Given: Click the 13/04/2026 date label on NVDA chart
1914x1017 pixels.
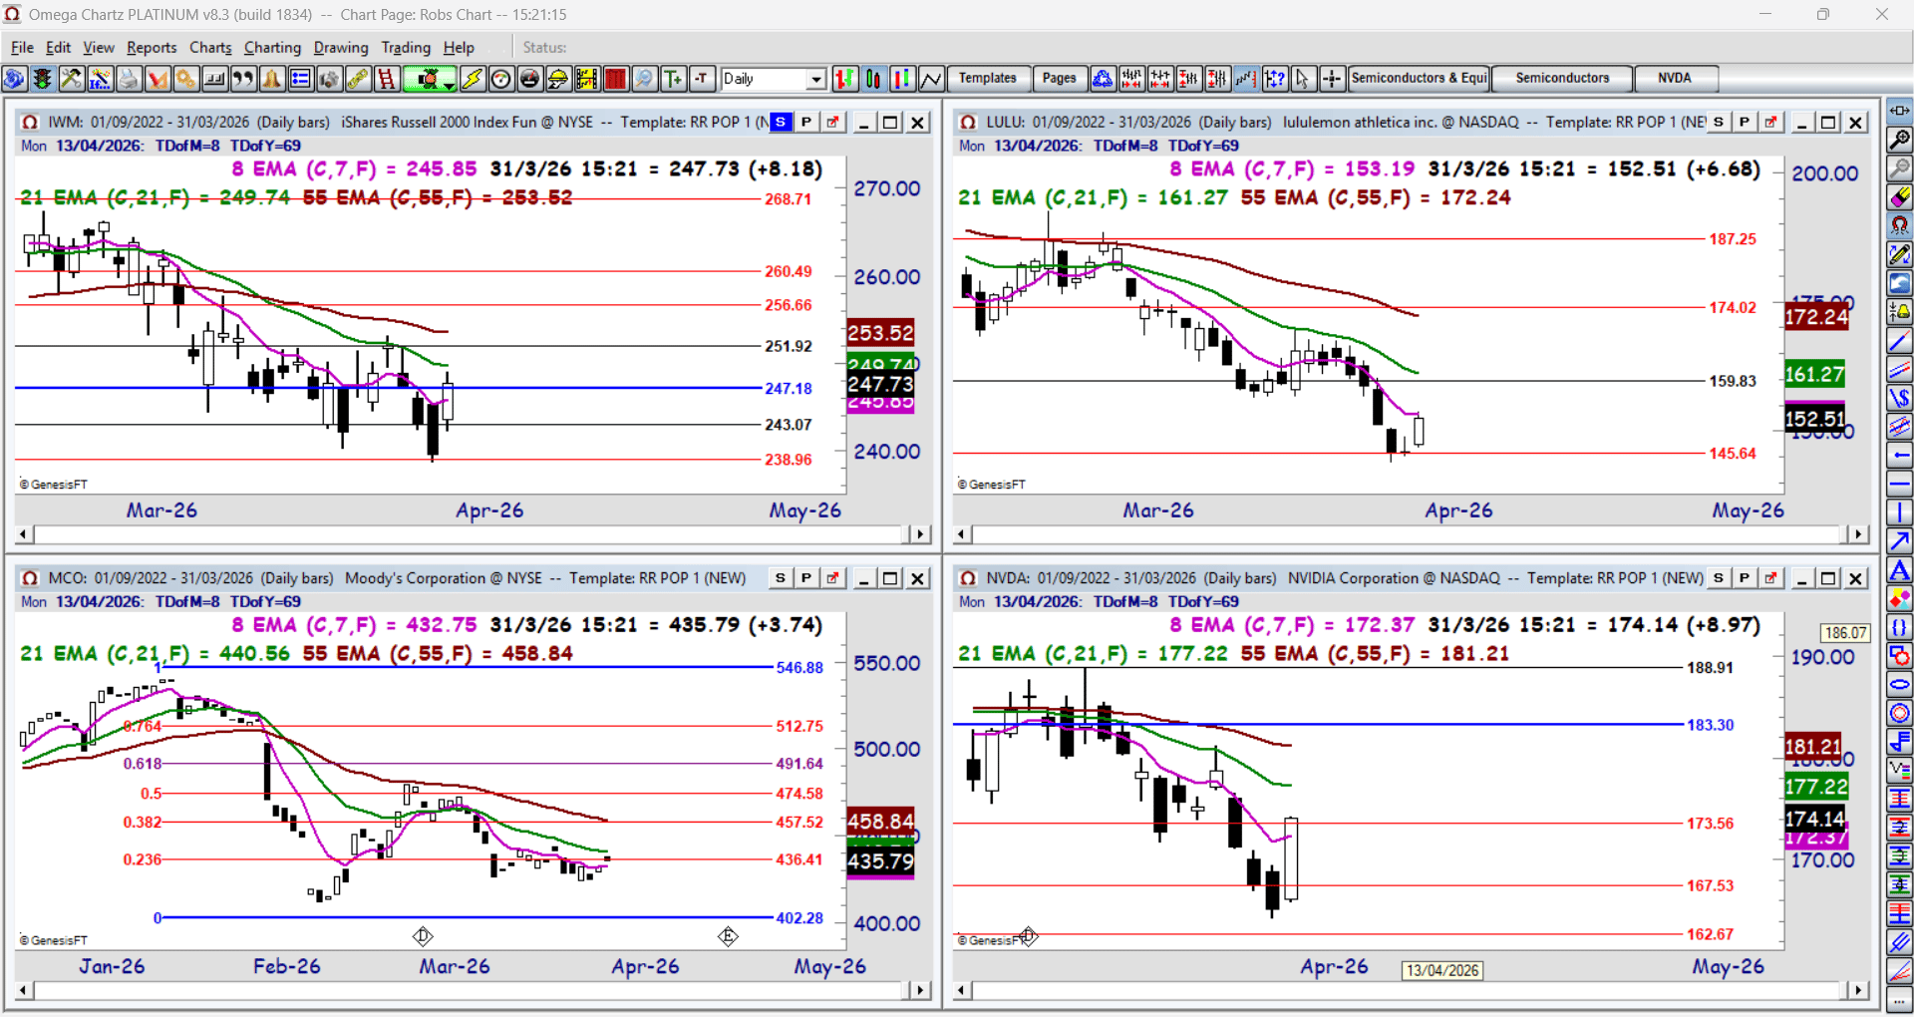Looking at the screenshot, I should [x=1442, y=970].
